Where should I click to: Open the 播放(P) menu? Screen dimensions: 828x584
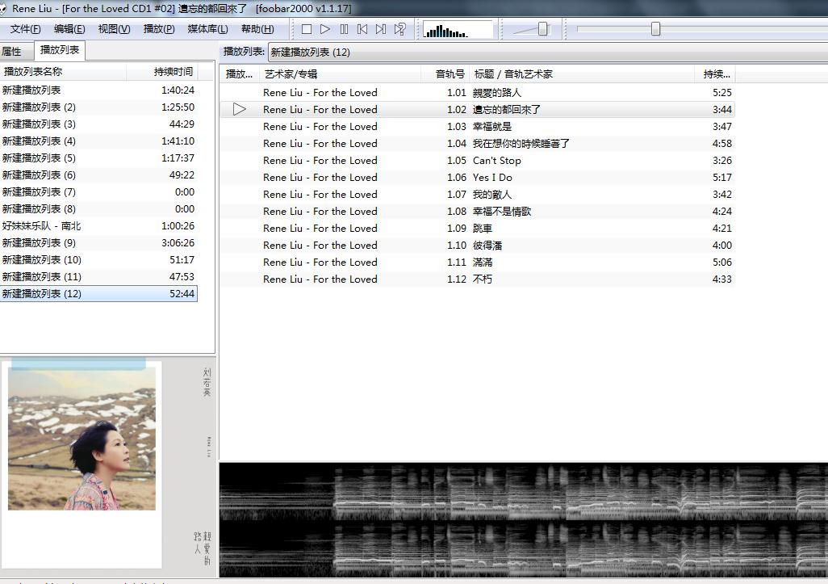coord(159,29)
